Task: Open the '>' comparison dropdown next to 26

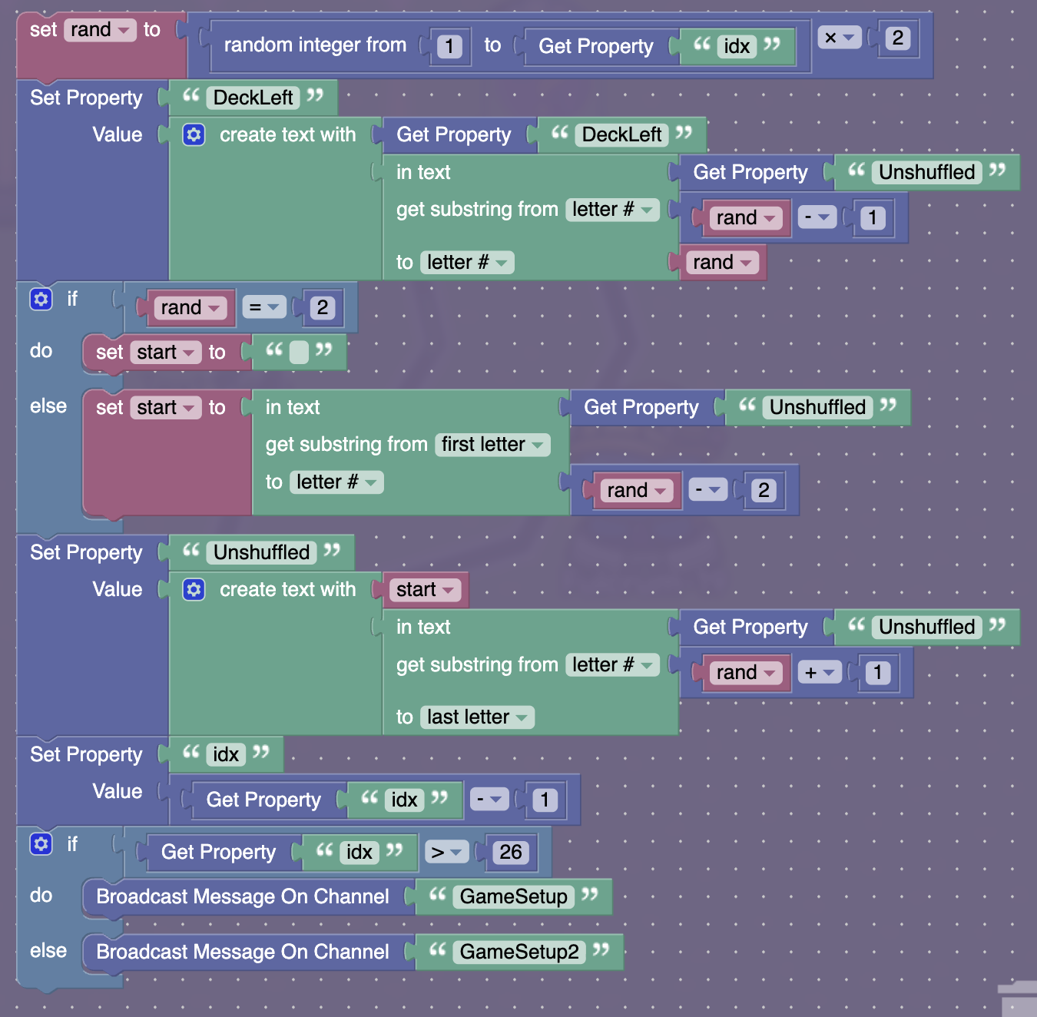Action: [x=446, y=853]
